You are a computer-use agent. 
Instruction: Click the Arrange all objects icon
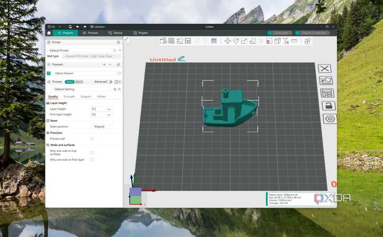click(188, 41)
